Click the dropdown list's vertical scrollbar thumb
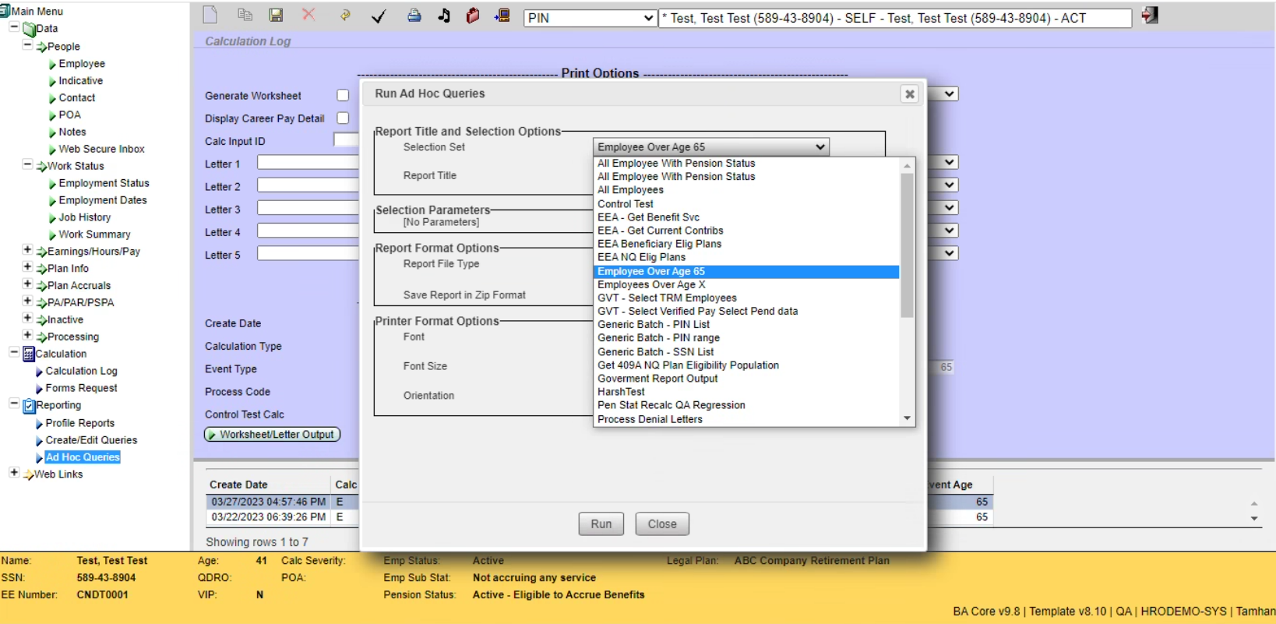 click(907, 245)
